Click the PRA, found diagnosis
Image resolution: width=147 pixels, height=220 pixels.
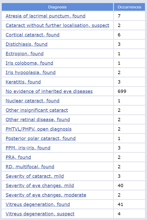tap(18, 157)
